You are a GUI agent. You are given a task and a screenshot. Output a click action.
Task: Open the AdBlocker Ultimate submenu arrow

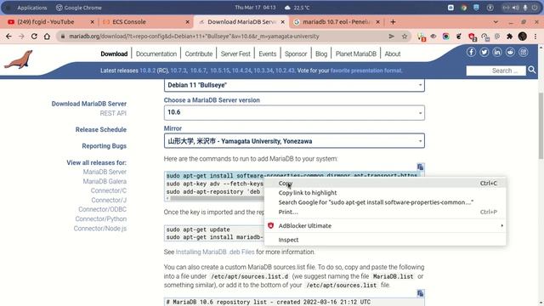tap(501, 225)
